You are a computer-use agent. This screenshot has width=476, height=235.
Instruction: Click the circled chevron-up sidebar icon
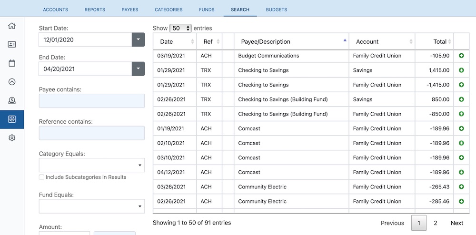12,82
